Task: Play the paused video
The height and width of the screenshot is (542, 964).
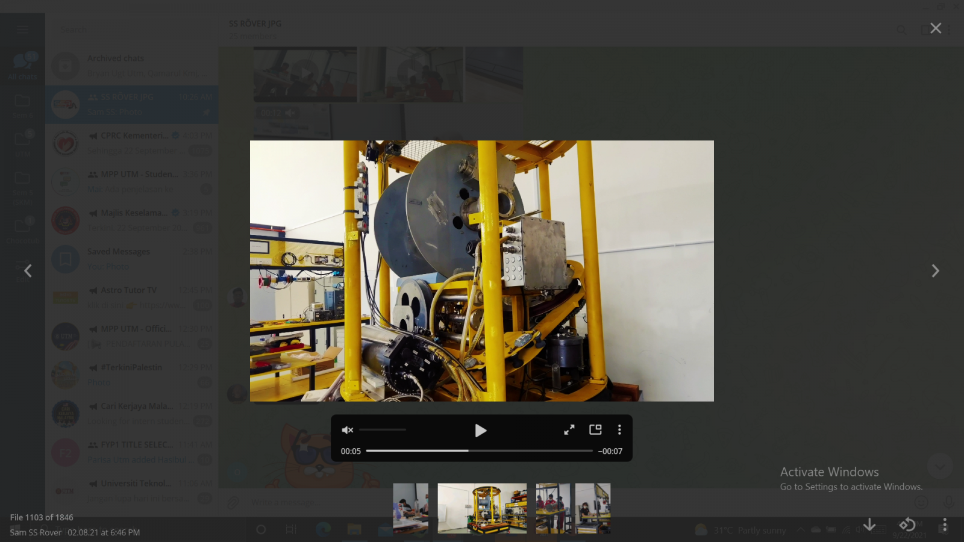Action: (480, 431)
